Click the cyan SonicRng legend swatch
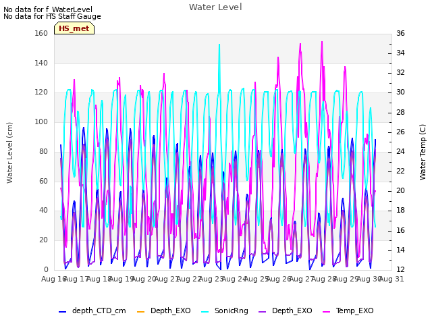The height and width of the screenshot is (324, 432). pos(205,312)
